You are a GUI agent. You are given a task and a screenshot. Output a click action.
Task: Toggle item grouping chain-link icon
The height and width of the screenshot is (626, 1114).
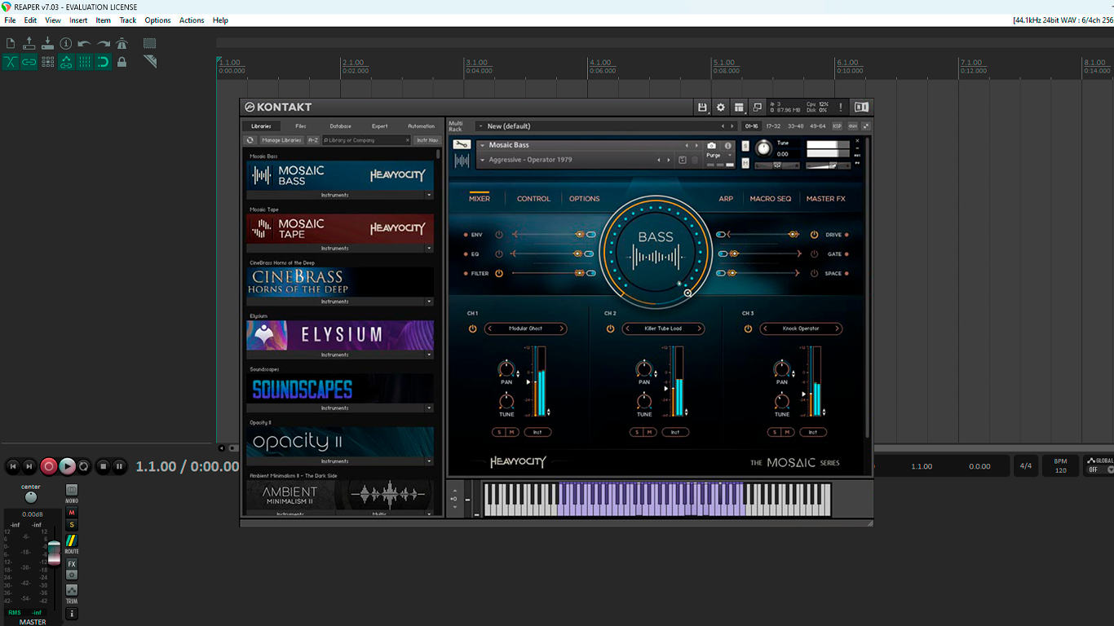pos(29,62)
